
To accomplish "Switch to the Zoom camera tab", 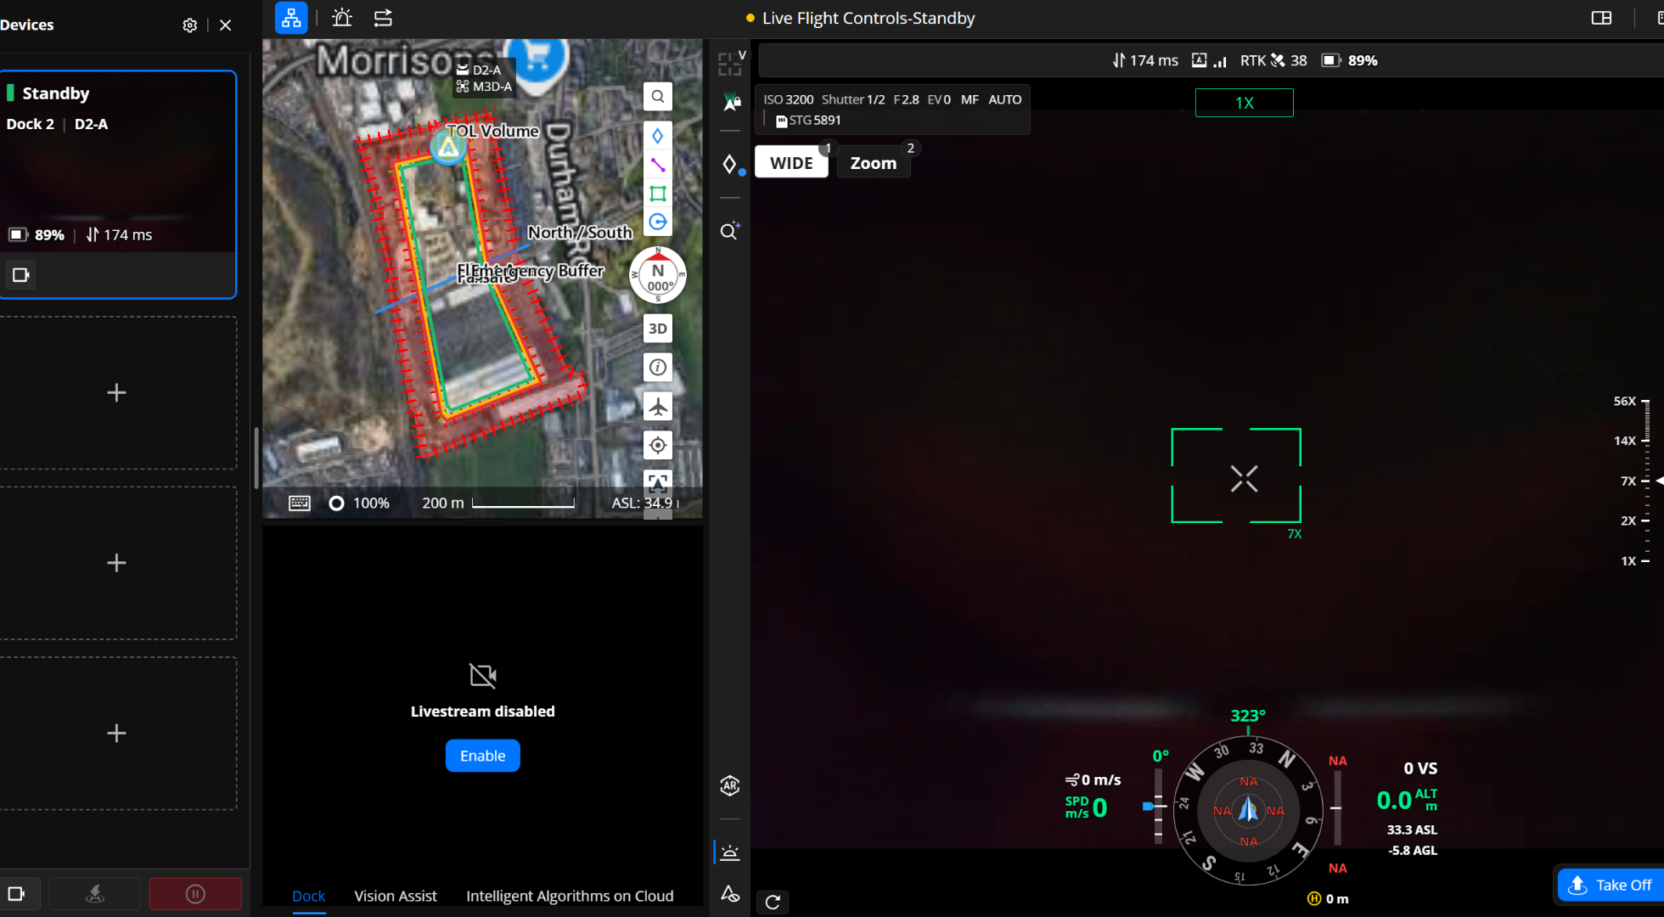I will coord(873,162).
